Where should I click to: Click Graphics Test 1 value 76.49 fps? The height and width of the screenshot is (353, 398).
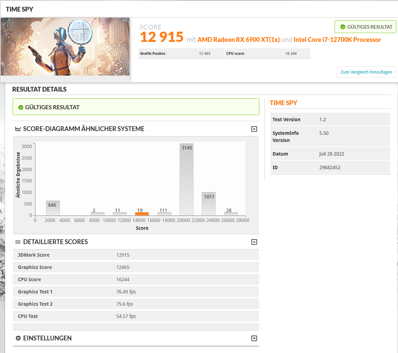pyautogui.click(x=126, y=292)
